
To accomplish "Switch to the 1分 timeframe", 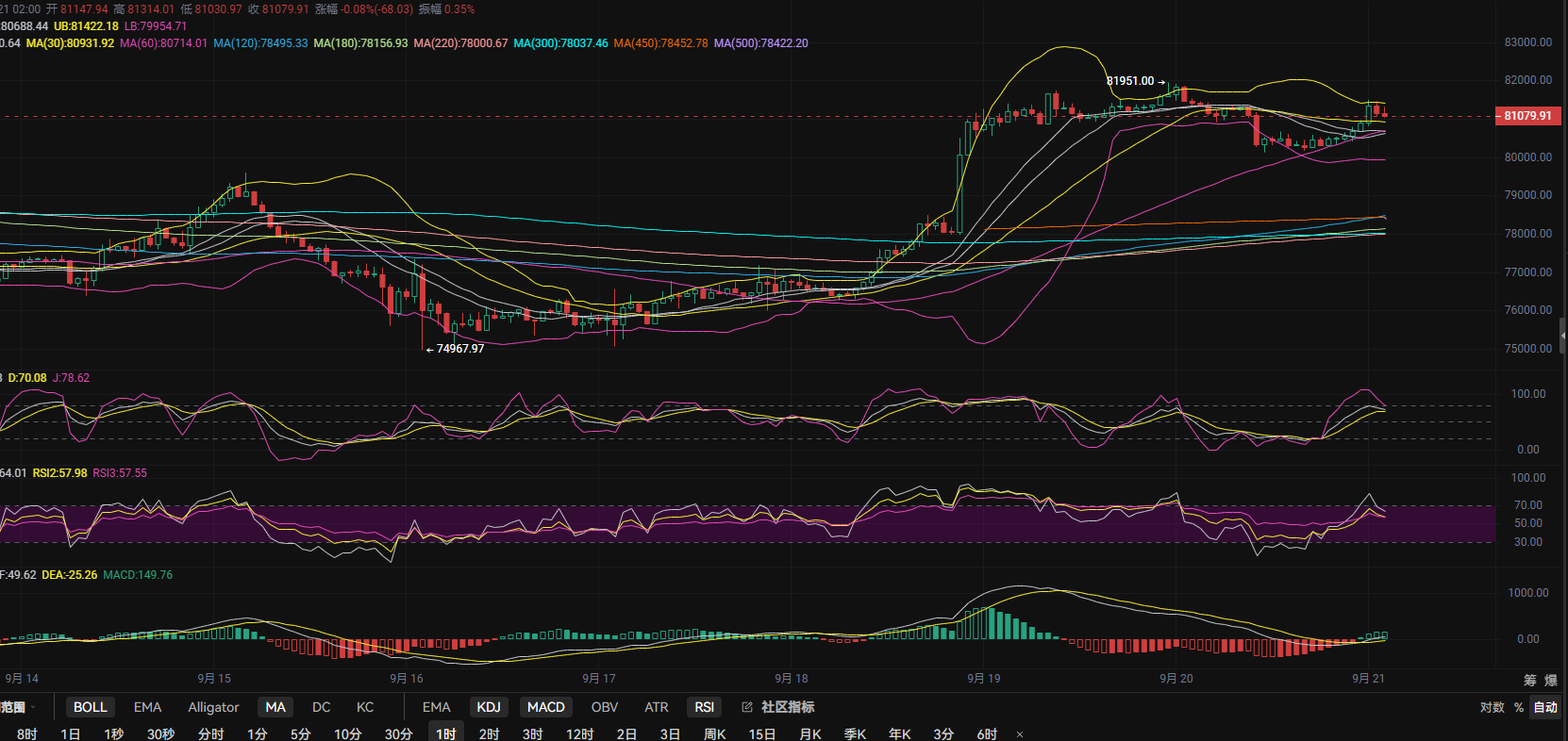I will coord(257,733).
